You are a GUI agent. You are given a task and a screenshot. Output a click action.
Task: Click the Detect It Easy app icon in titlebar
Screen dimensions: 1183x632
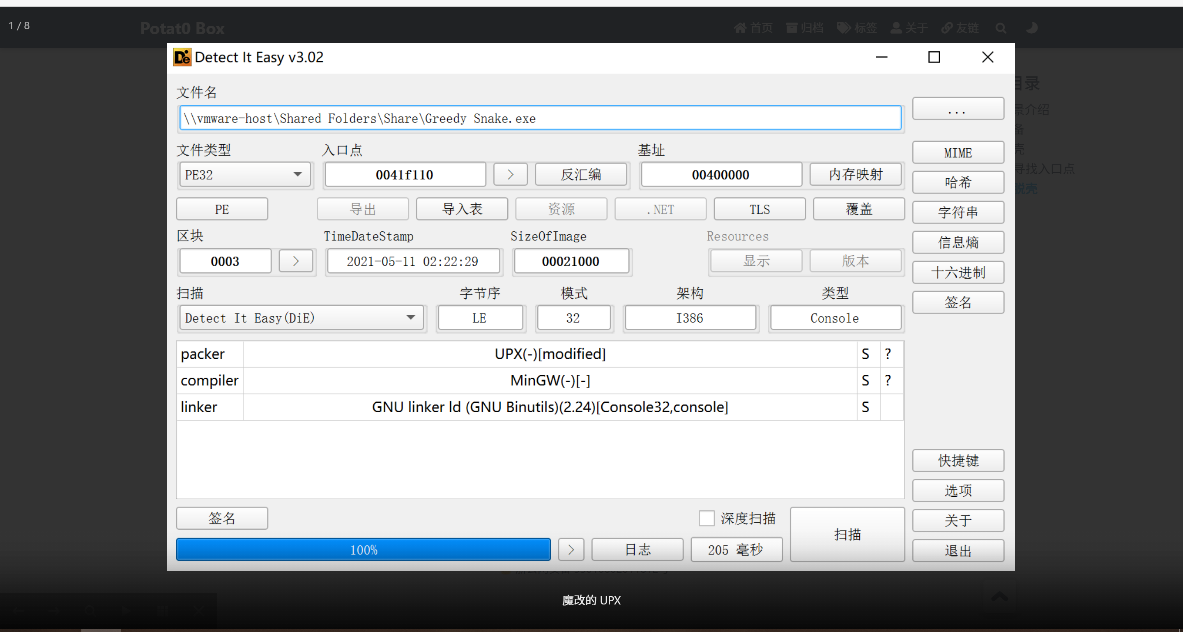coord(182,57)
